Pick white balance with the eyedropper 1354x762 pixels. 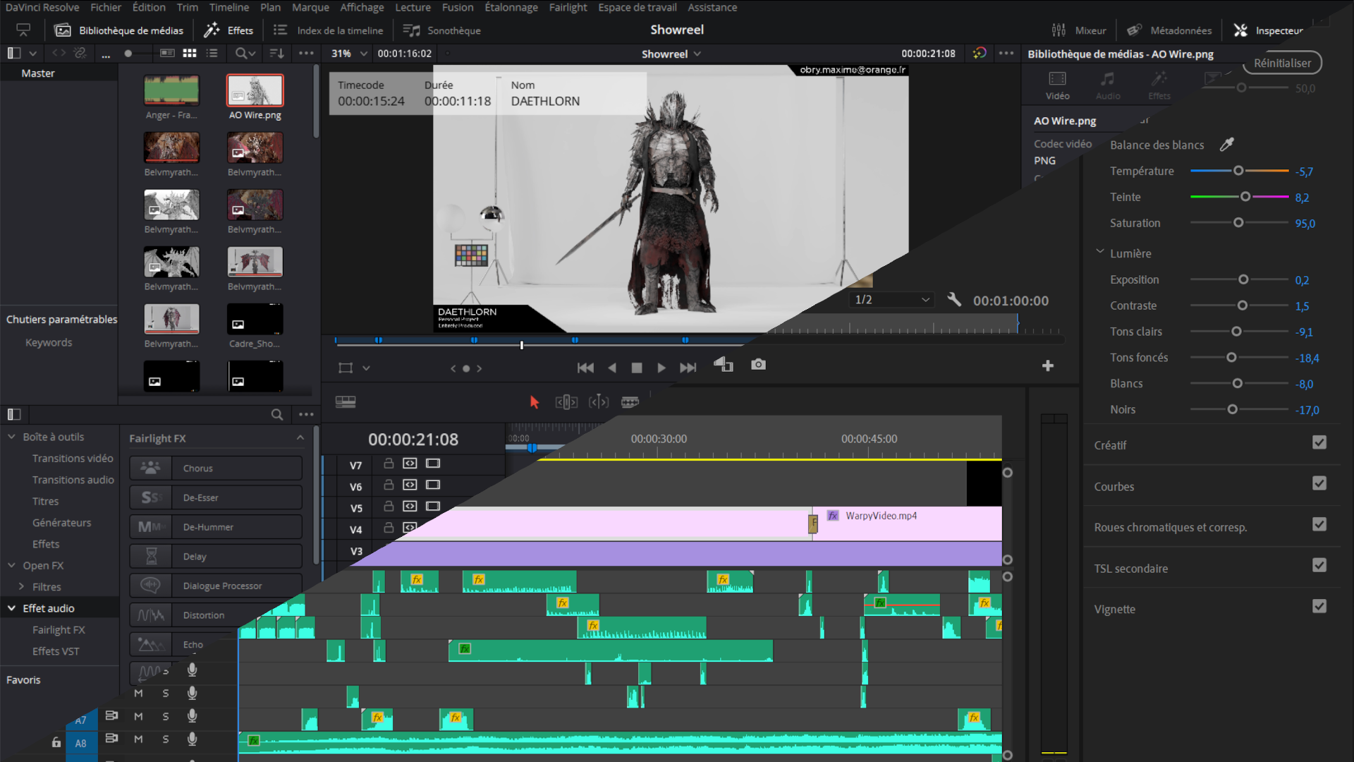click(x=1227, y=145)
